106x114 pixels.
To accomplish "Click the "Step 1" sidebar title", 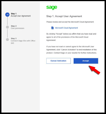I will coord(14,14).
